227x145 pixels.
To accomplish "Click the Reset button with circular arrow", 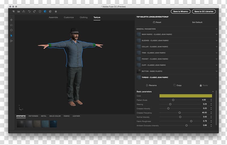I will (x=157, y=22).
